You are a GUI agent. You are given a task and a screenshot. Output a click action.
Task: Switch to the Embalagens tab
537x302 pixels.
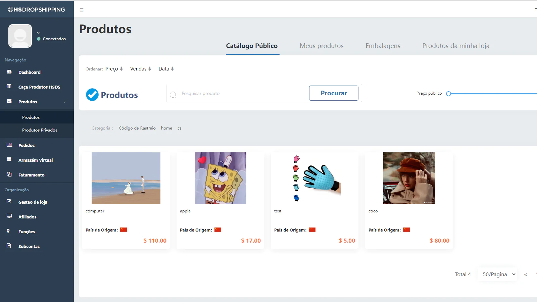coord(383,46)
